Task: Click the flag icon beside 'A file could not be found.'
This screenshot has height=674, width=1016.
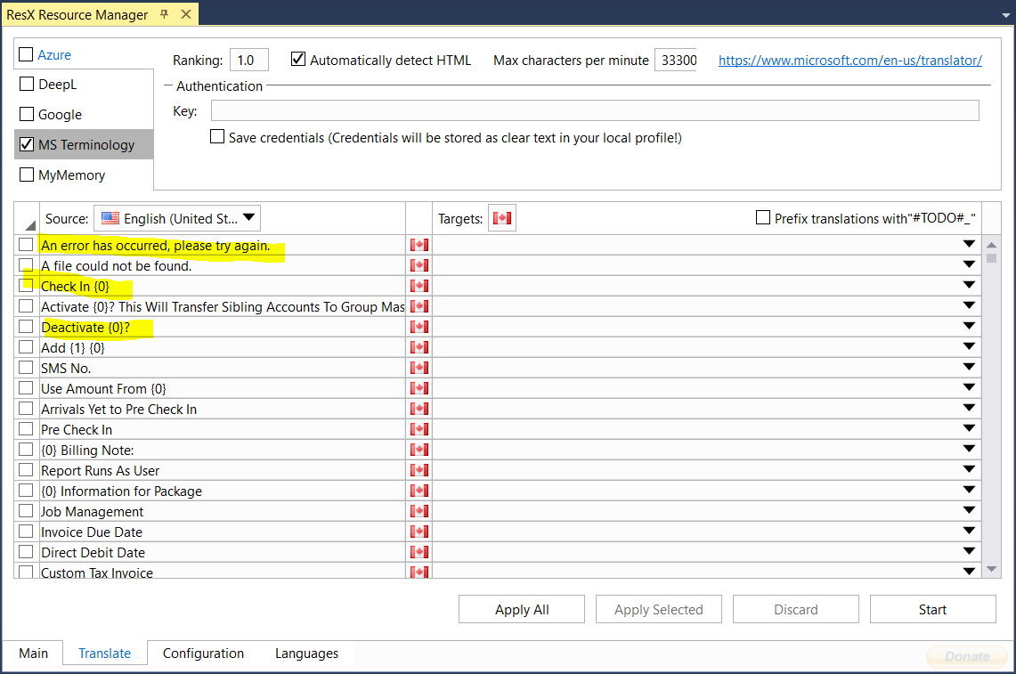Action: point(419,264)
